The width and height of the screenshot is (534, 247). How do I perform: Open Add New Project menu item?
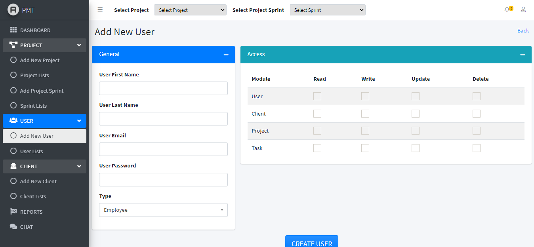coord(40,60)
